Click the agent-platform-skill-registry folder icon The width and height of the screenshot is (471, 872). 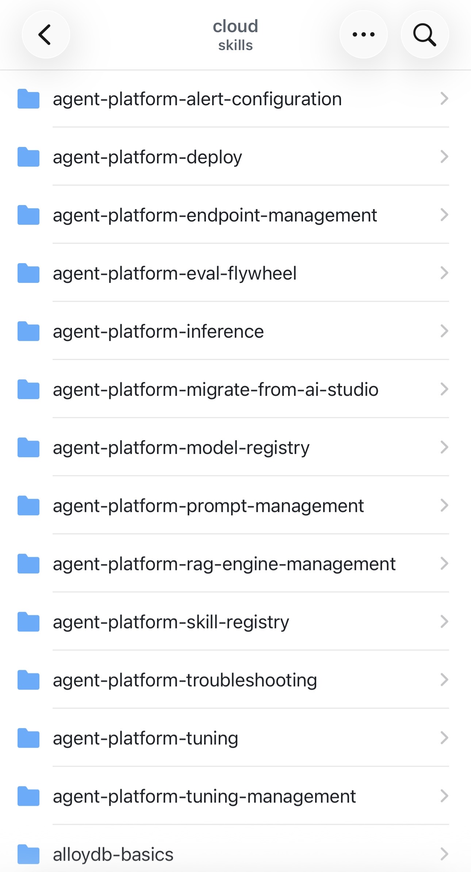pos(28,622)
